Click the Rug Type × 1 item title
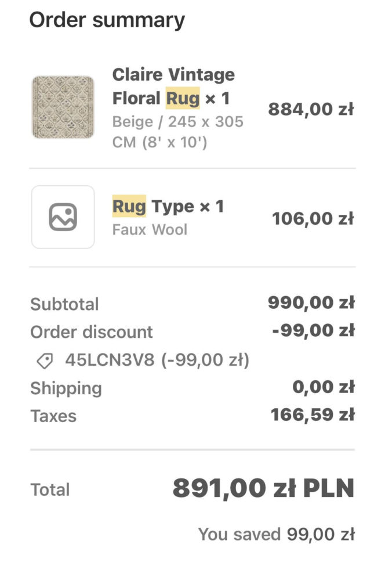 [x=169, y=206]
